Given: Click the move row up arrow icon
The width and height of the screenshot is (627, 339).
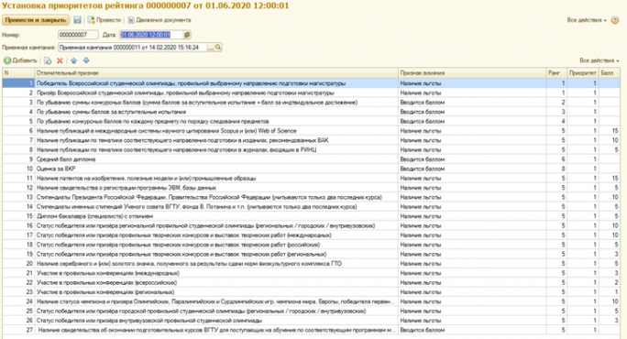Looking at the screenshot, I should pyautogui.click(x=74, y=60).
